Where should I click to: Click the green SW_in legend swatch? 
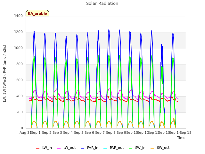point(130,148)
